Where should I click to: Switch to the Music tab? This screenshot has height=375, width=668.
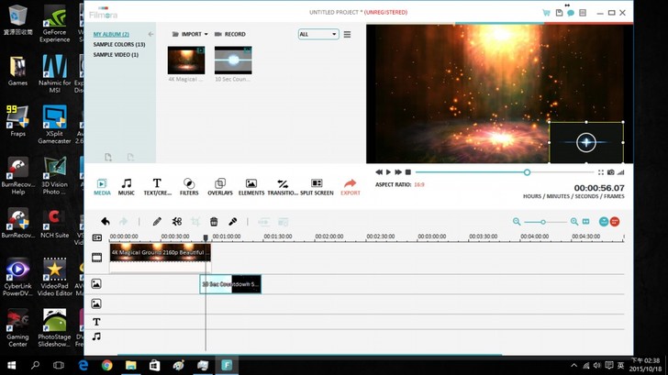127,187
